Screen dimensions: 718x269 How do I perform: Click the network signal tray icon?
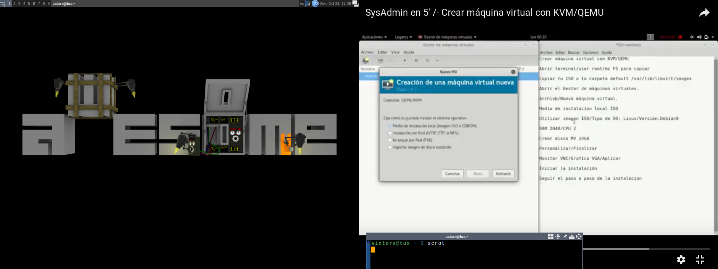coord(308,4)
